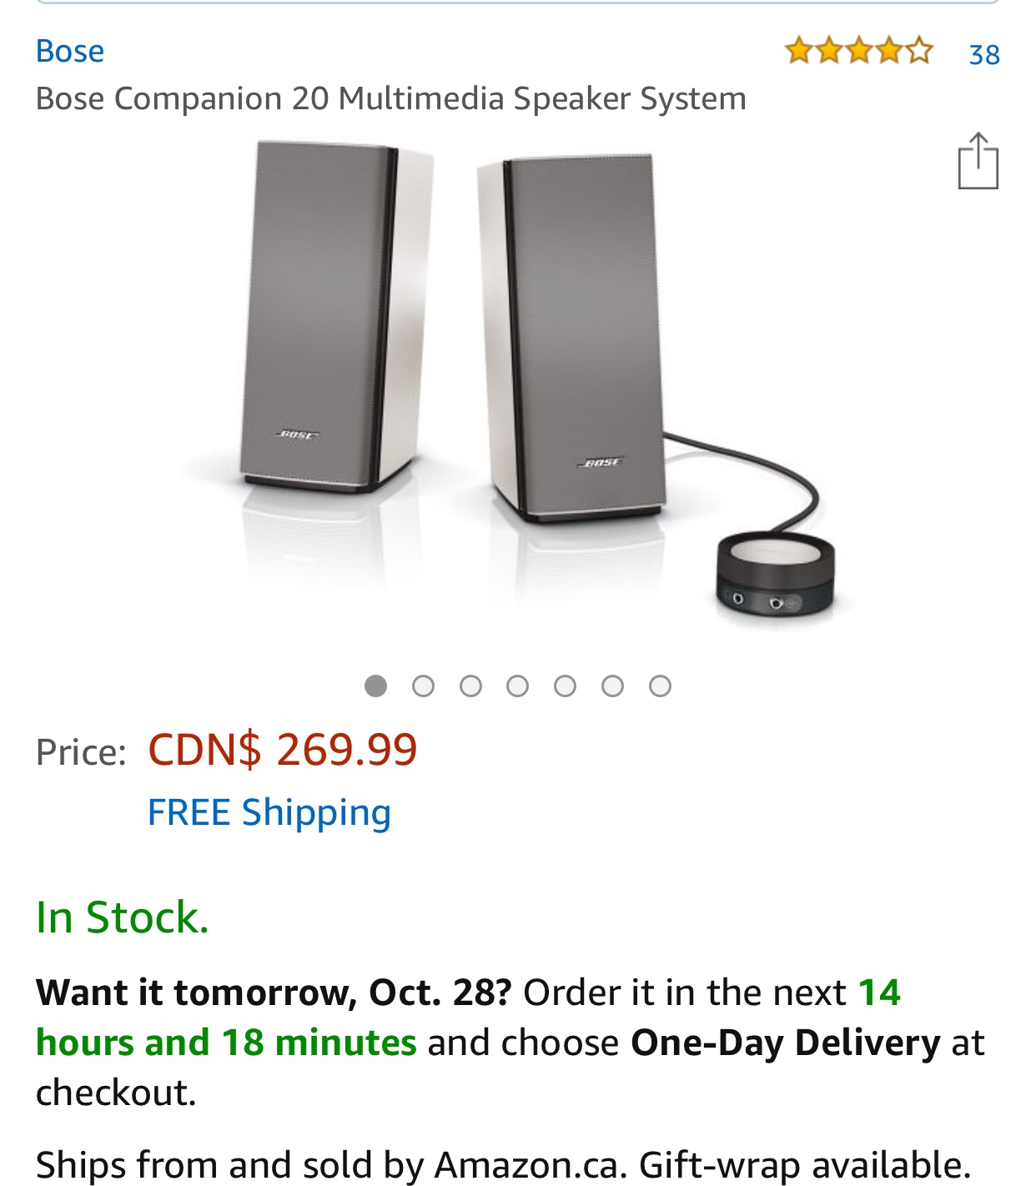Image resolution: width=1036 pixels, height=1186 pixels.
Task: Show the third carousel image dot
Action: [470, 686]
